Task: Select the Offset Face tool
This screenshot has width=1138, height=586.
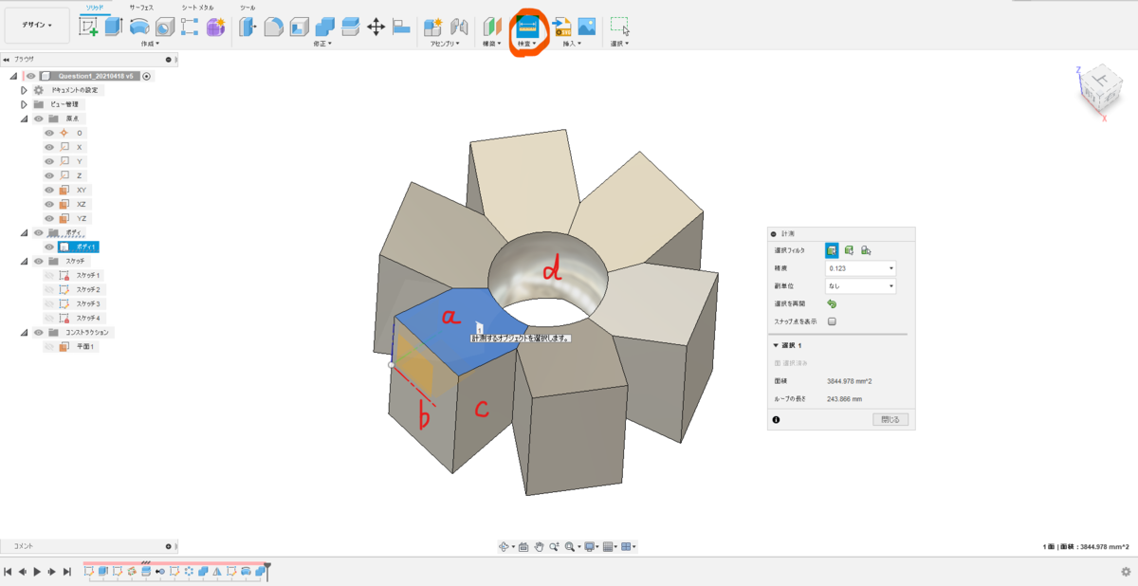Action: pos(350,27)
